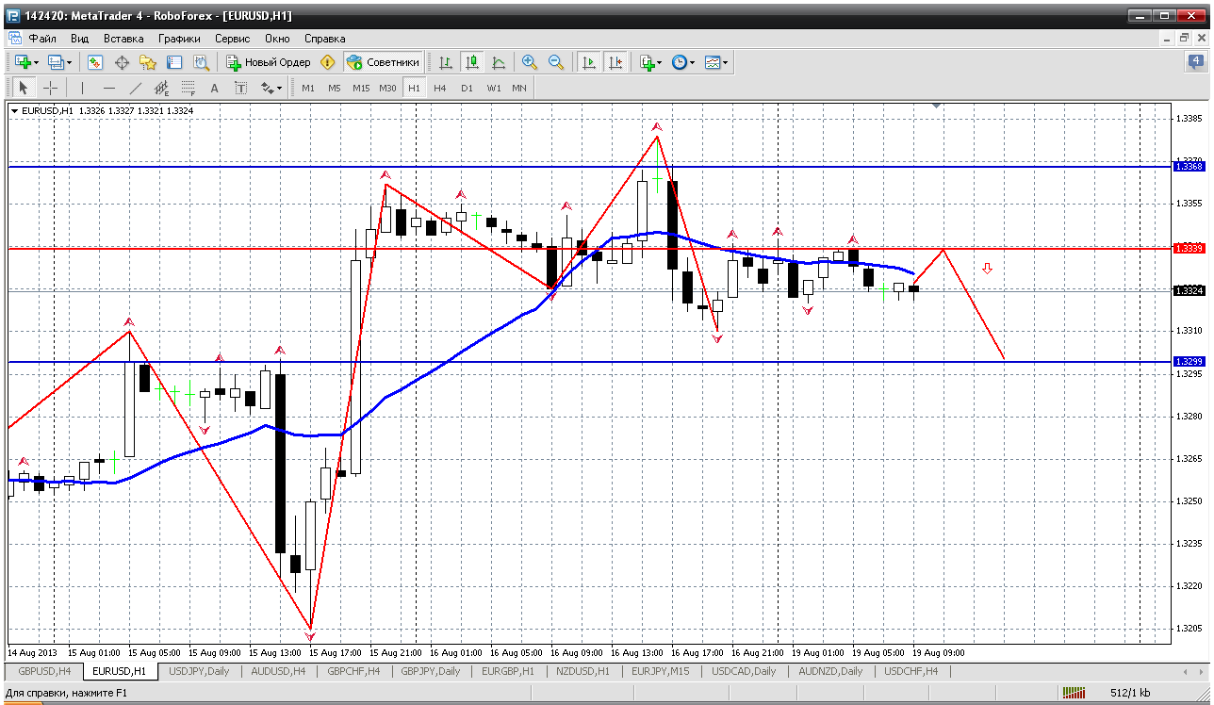Screen dimensions: 1214x705
Task: Open the chat notifications icon top right
Action: click(1195, 62)
